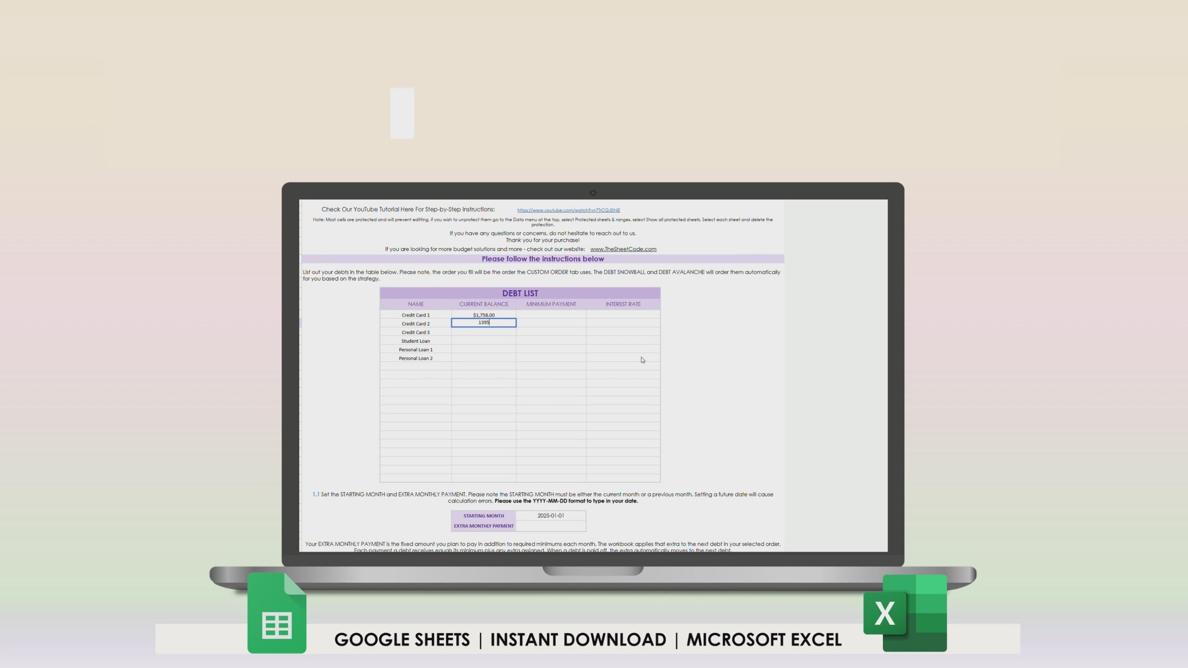Click the INTEREST RATE column header

pyautogui.click(x=623, y=304)
